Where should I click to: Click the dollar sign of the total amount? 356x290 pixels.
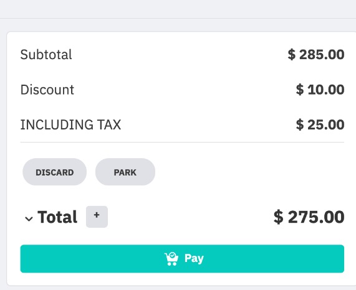(279, 217)
